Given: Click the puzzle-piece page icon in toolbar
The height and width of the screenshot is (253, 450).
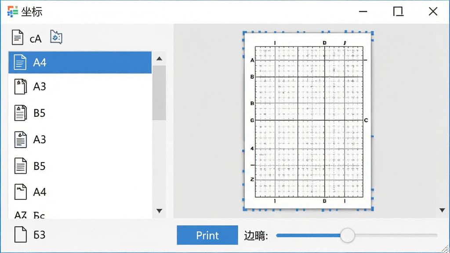Looking at the screenshot, I should [56, 37].
